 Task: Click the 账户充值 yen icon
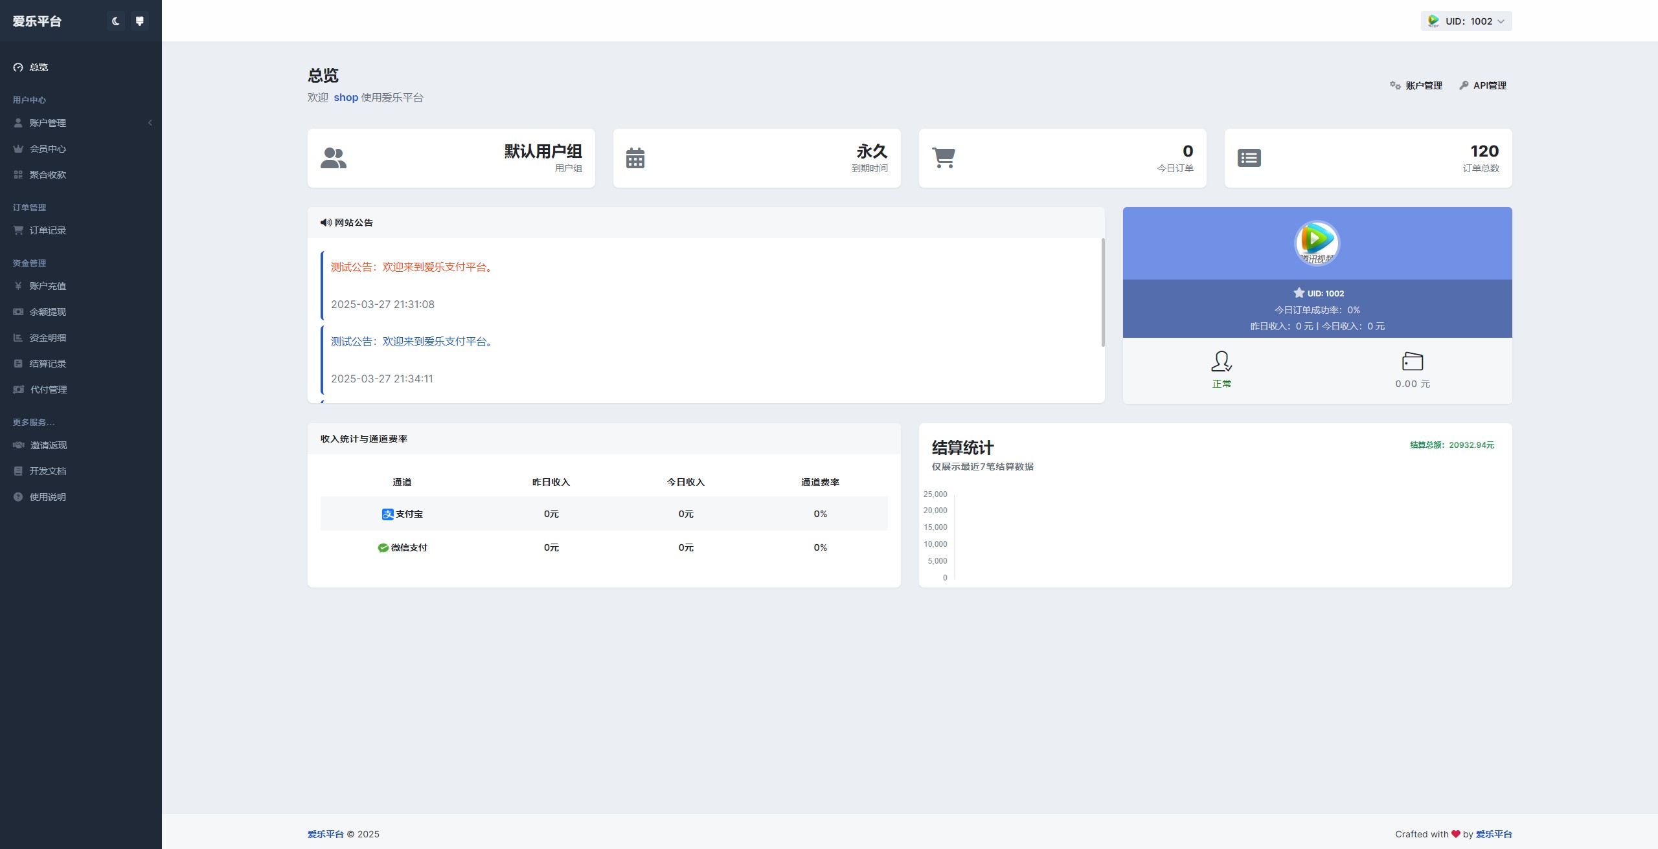point(18,286)
